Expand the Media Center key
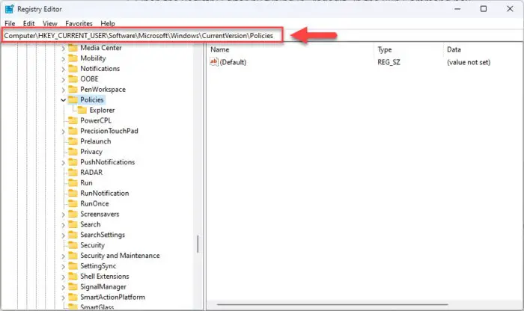Image resolution: width=524 pixels, height=311 pixels. tap(63, 49)
